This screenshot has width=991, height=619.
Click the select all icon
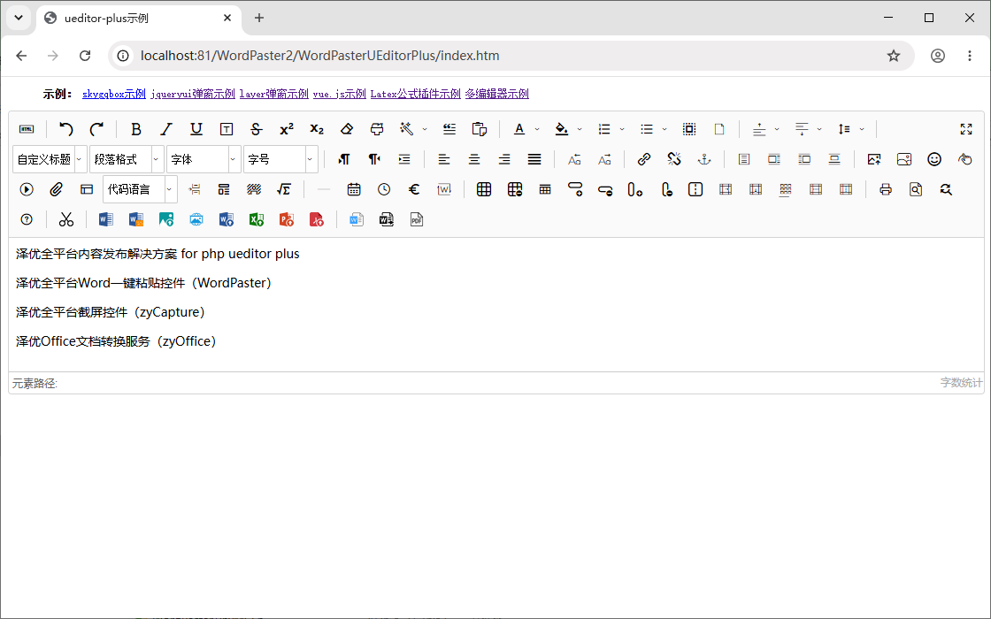689,129
